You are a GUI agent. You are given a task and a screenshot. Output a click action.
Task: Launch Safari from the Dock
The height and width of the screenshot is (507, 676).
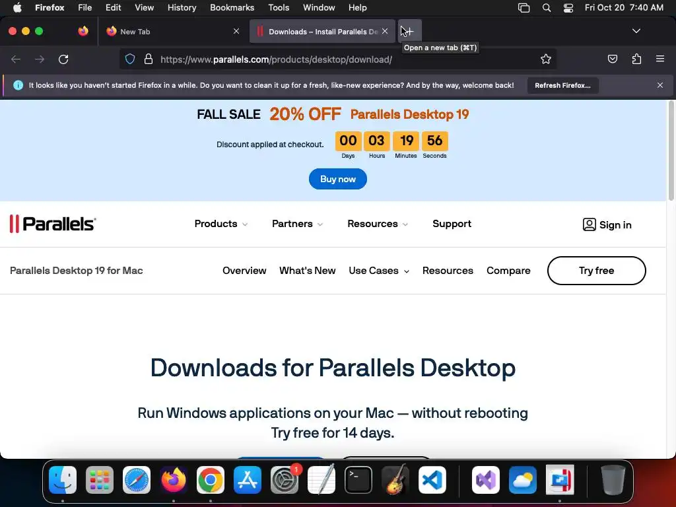point(137,480)
